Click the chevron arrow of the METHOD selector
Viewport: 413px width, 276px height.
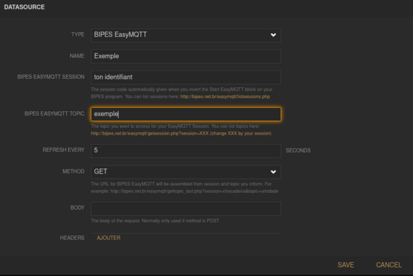[x=273, y=172]
